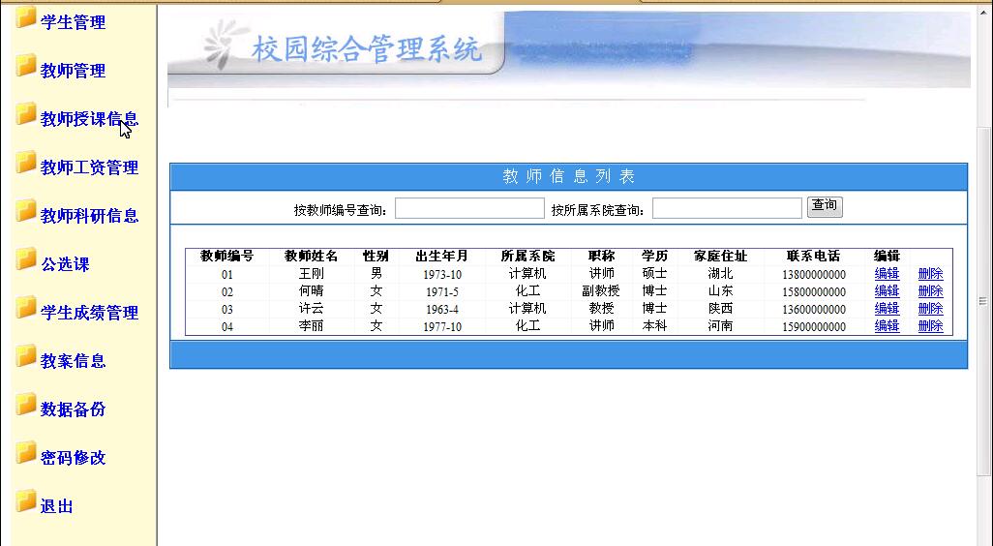Click folder icon beside 教师科研信息
This screenshot has width=993, height=546.
pos(26,211)
